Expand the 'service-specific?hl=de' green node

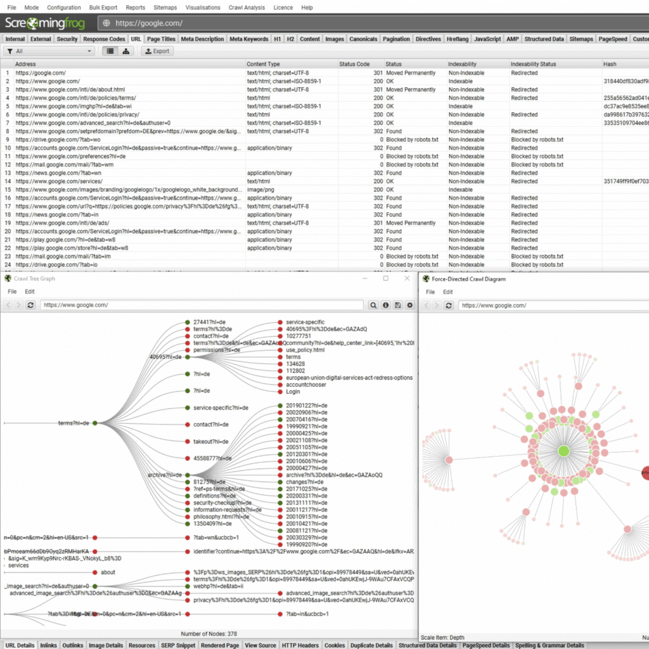click(188, 408)
